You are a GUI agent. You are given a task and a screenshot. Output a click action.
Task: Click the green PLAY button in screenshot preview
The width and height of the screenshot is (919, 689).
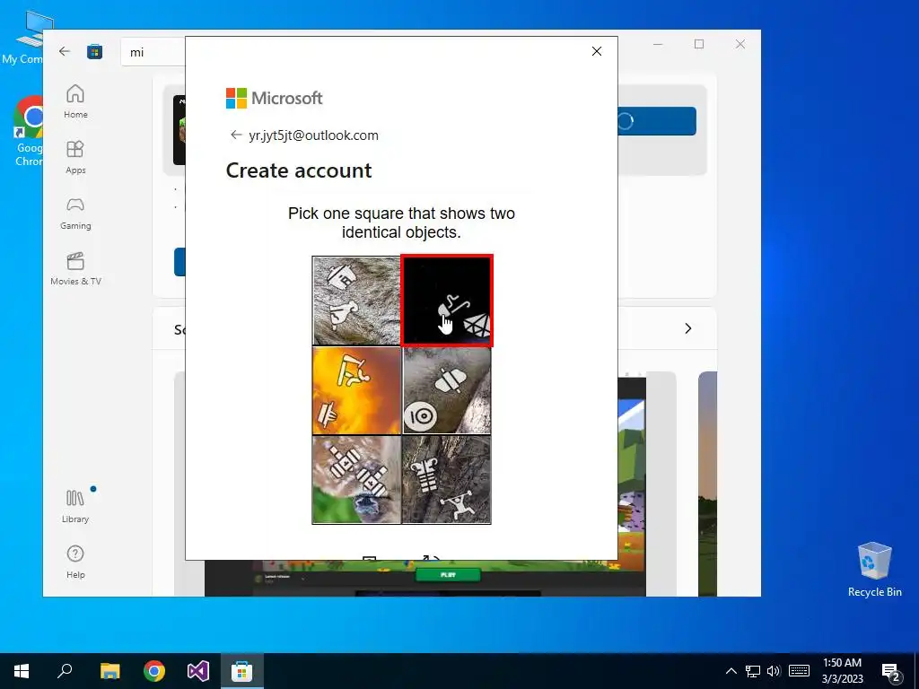pos(448,575)
